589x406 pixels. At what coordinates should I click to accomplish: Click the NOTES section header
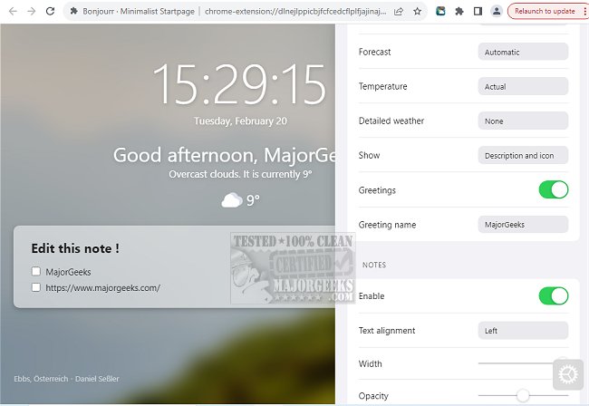point(374,265)
